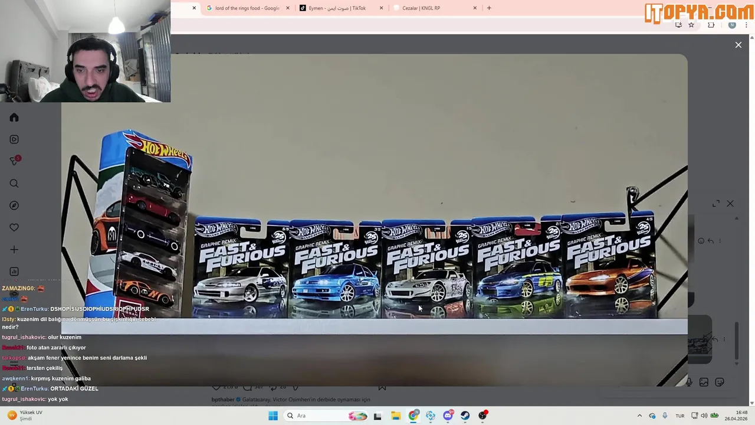This screenshot has width=755, height=425.
Task: Click the TUR keyboard language indicator
Action: tap(680, 416)
